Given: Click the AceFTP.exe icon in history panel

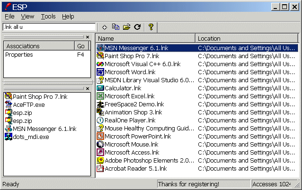Looking at the screenshot, I should click(x=9, y=104).
